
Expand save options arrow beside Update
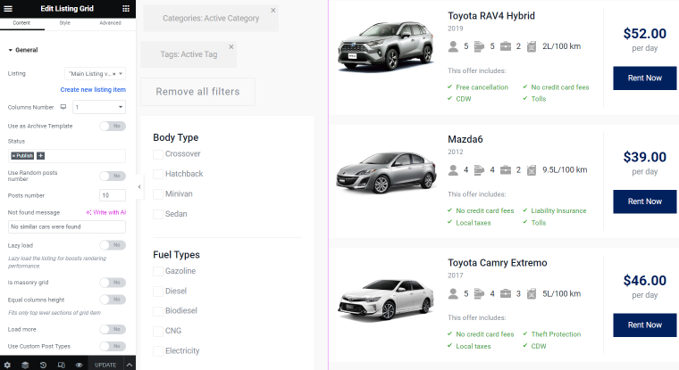click(x=130, y=365)
